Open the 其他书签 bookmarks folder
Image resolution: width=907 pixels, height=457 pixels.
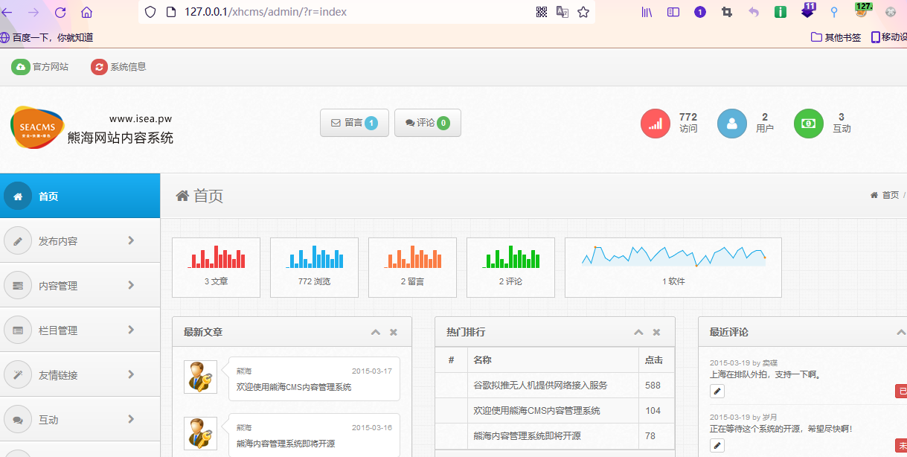coord(836,37)
